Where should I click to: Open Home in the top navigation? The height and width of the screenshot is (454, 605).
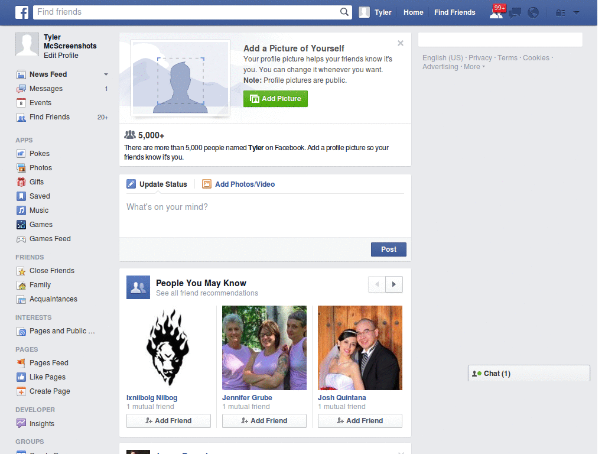(x=413, y=12)
